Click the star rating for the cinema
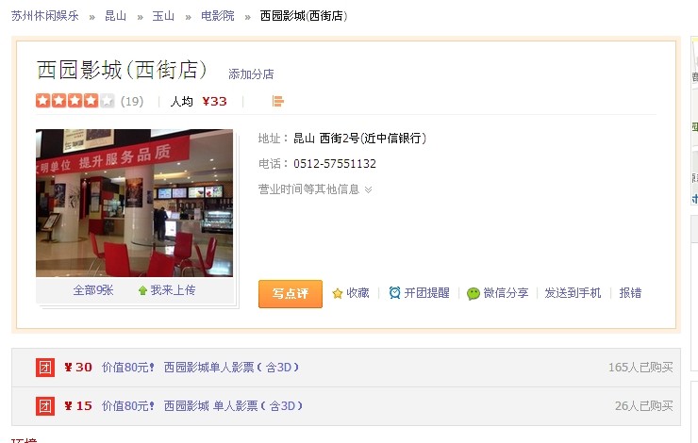 tap(75, 101)
